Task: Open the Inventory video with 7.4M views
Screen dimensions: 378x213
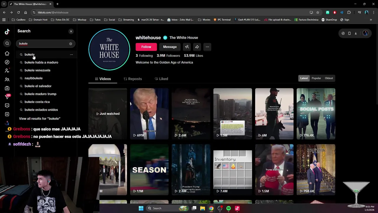Action: pos(233,170)
